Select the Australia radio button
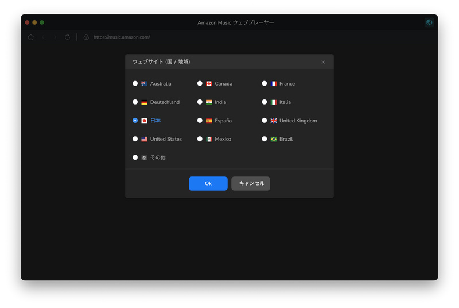 tap(135, 83)
